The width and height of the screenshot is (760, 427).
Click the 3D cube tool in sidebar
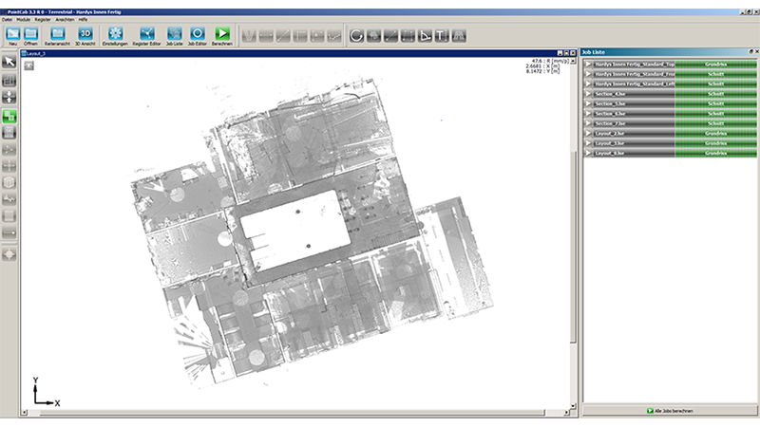pyautogui.click(x=9, y=182)
